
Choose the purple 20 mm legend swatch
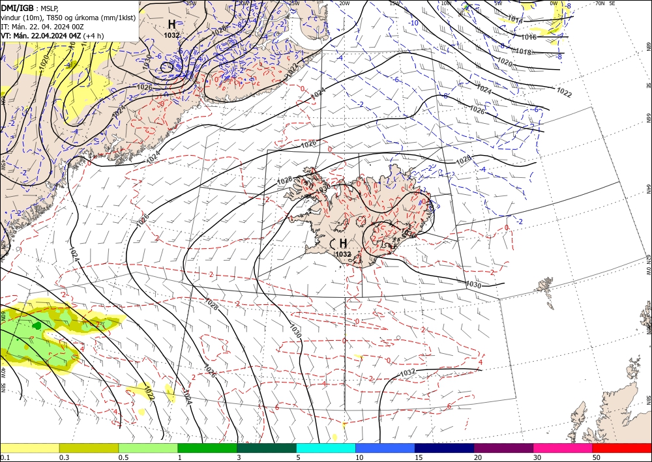[x=503, y=448]
